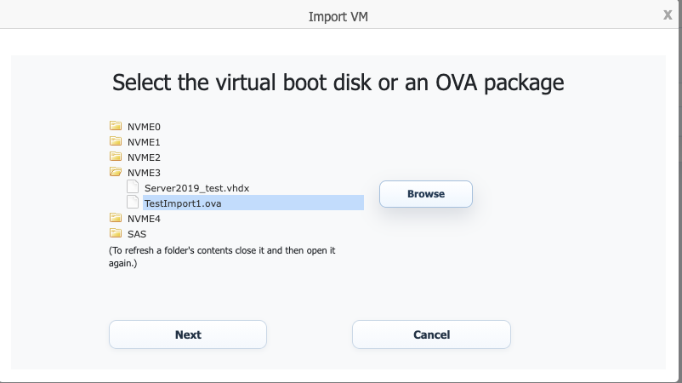Cancel the VM import
Screen dimensions: 682x383
(431, 334)
